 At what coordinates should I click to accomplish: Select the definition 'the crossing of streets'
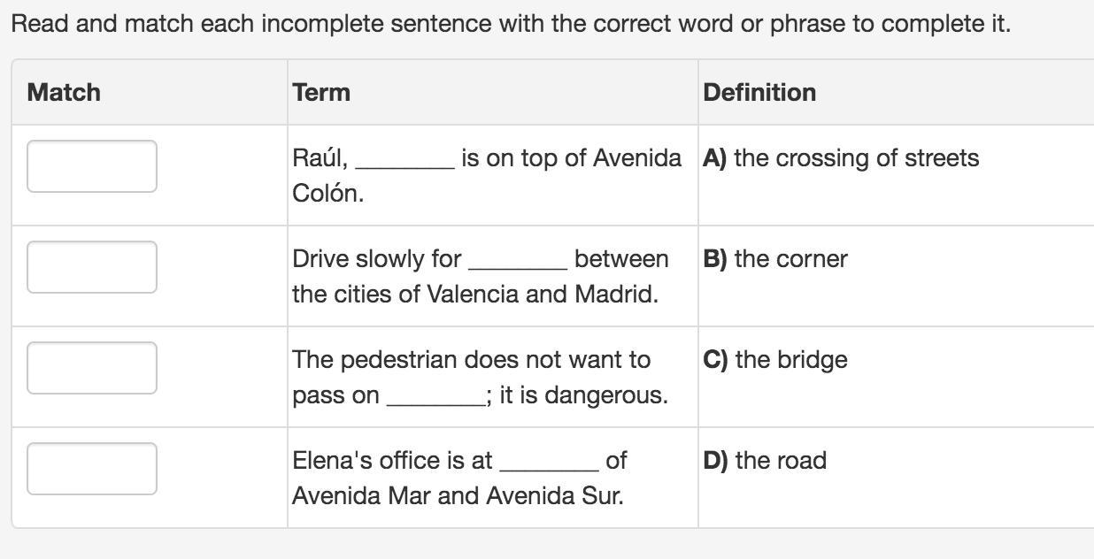[x=856, y=158]
